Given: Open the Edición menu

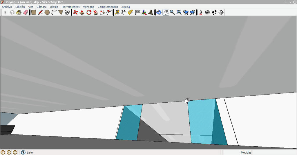Looking at the screenshot, I should pyautogui.click(x=20, y=7).
